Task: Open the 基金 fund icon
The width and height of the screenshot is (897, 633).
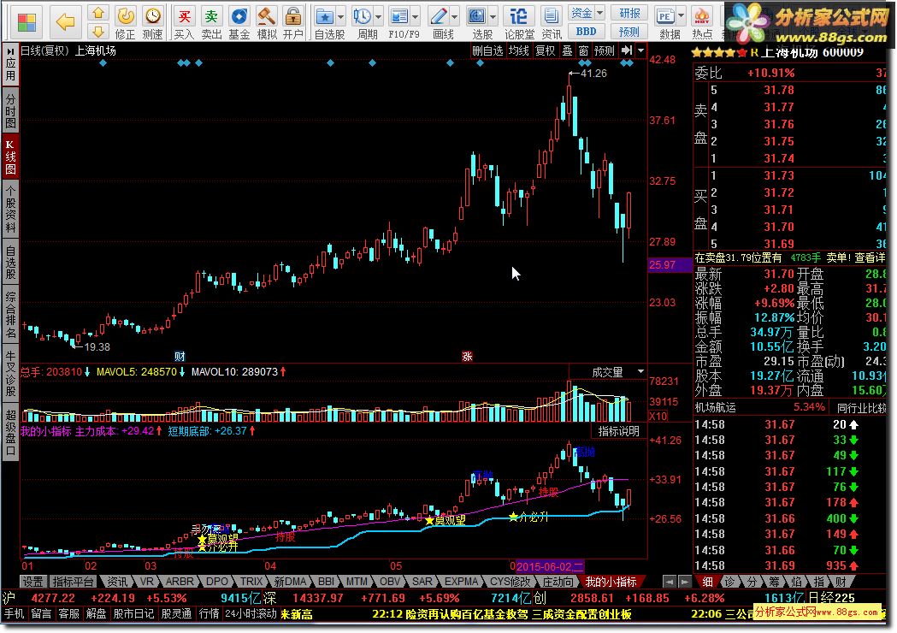Action: (239, 23)
